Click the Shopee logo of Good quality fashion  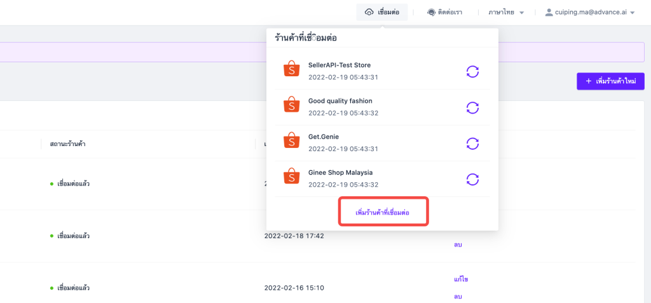pos(291,105)
